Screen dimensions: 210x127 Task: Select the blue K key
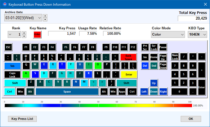pos(89,75)
